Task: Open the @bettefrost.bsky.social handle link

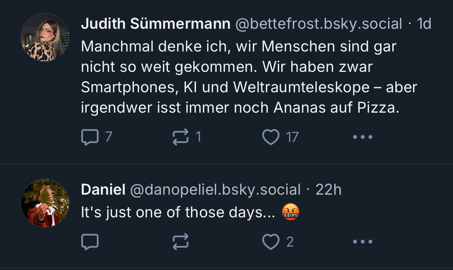Action: coord(318,24)
